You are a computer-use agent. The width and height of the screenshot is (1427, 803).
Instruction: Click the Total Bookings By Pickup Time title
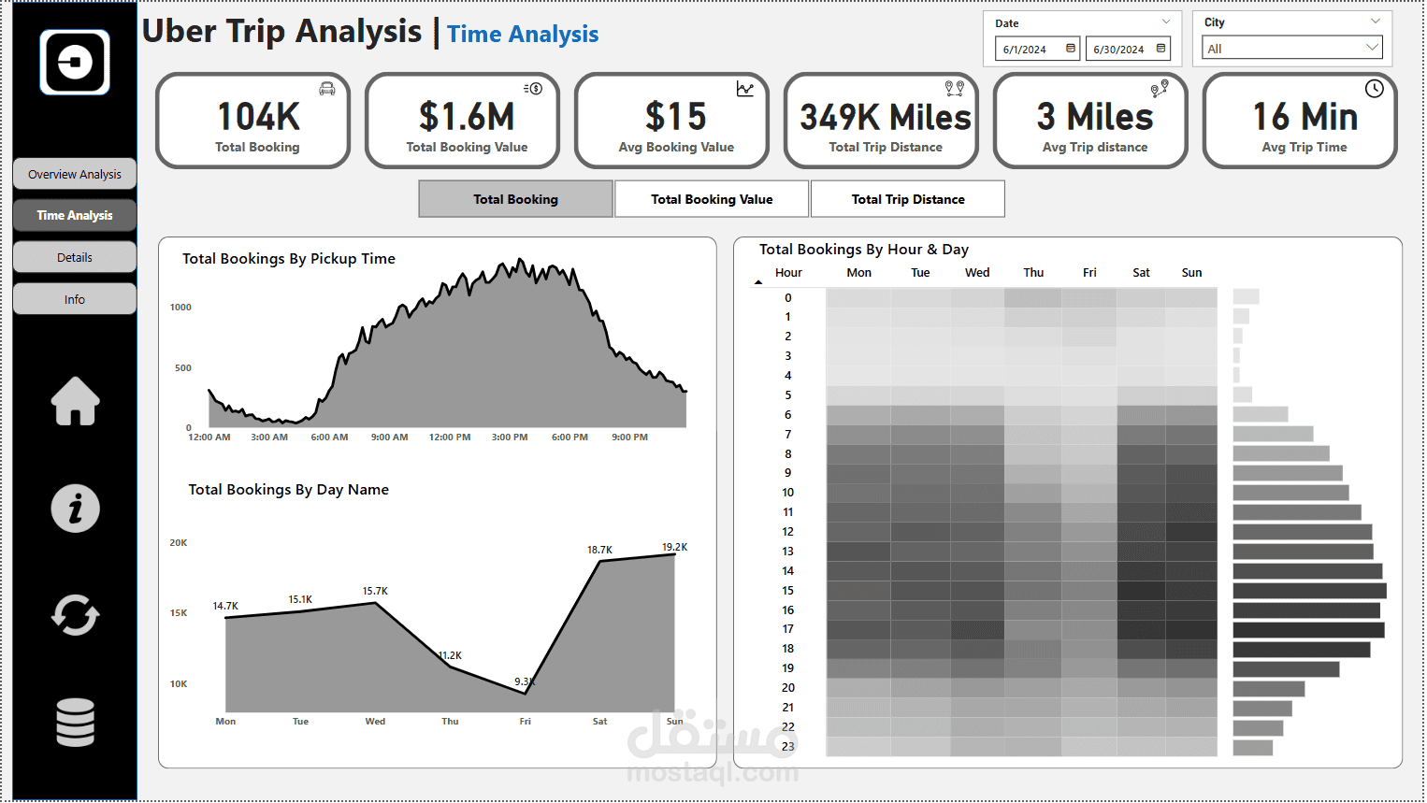click(x=289, y=259)
